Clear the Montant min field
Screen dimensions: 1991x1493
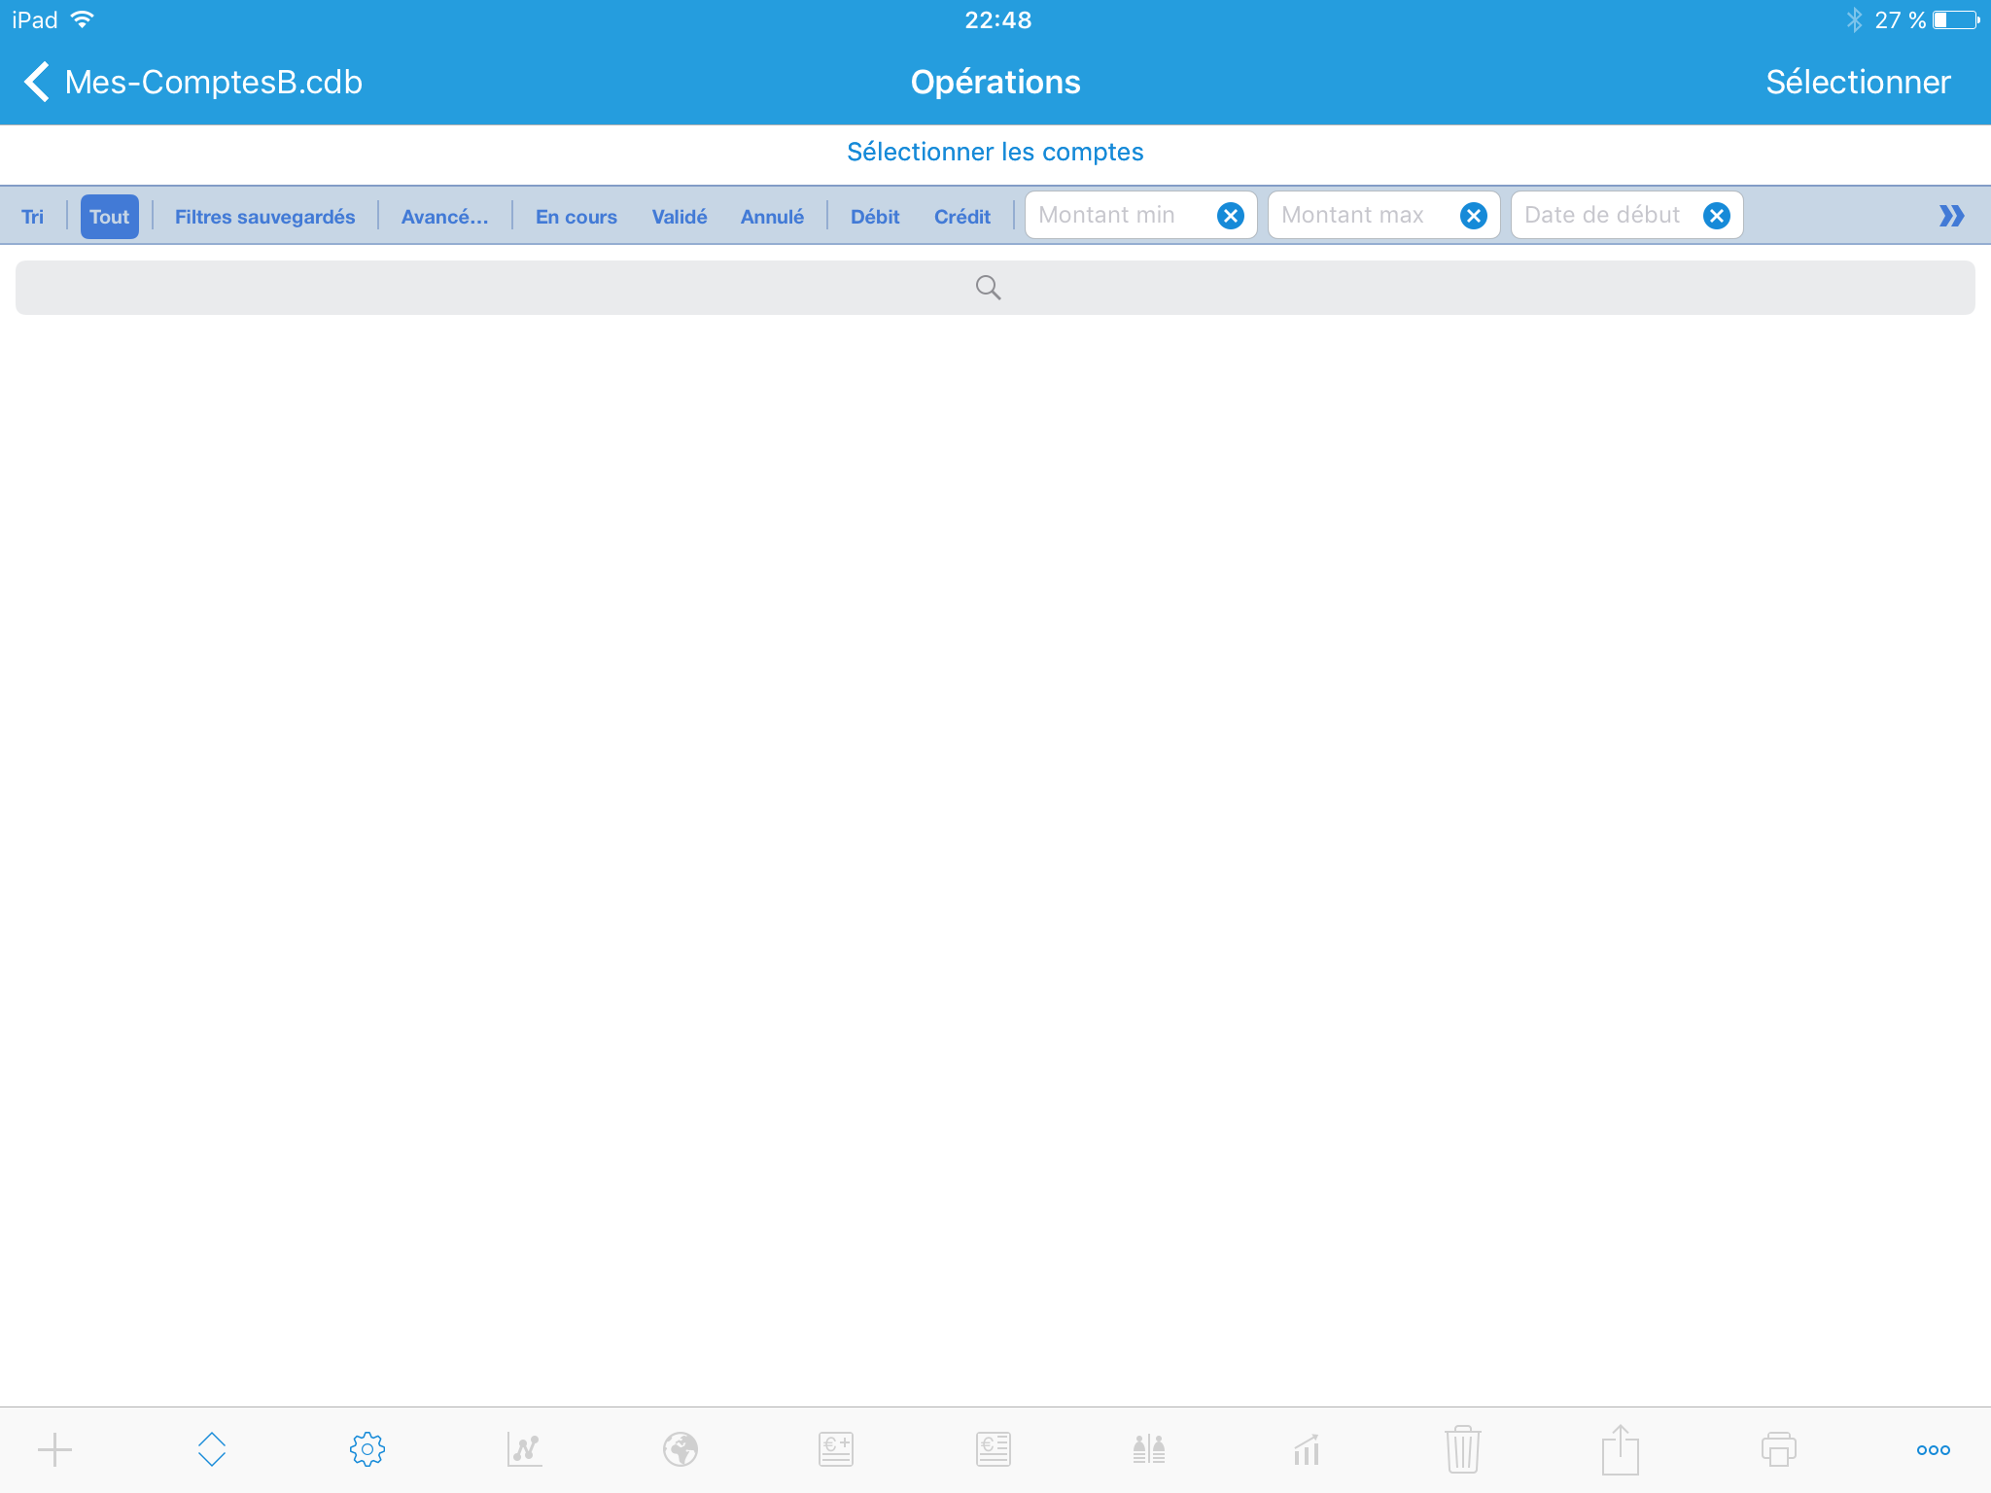tap(1231, 216)
